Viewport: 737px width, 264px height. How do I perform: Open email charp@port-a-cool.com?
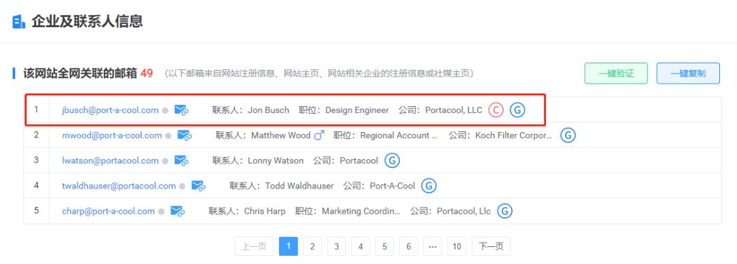(x=108, y=212)
